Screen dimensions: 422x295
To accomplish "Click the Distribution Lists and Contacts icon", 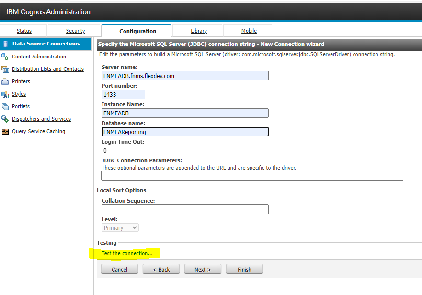I will pyautogui.click(x=5, y=69).
